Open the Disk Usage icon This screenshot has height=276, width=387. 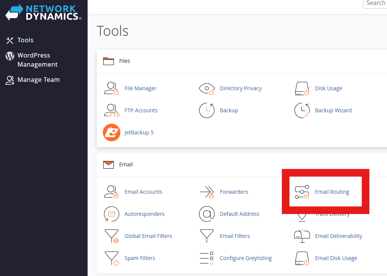(x=302, y=88)
